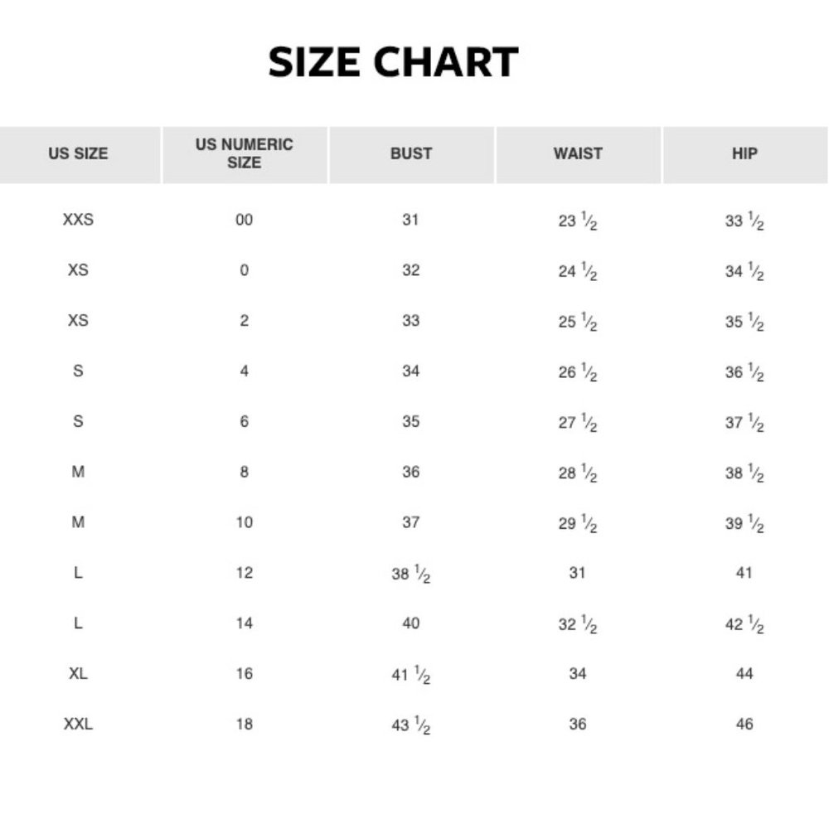This screenshot has width=829, height=829.
Task: Select the XL size cell
Action: coord(78,673)
